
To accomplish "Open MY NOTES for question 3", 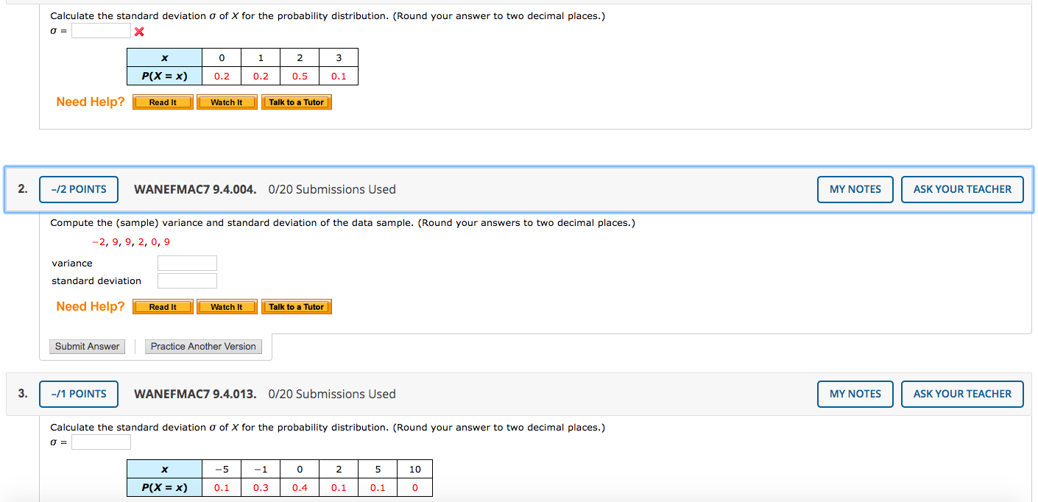I will point(855,394).
